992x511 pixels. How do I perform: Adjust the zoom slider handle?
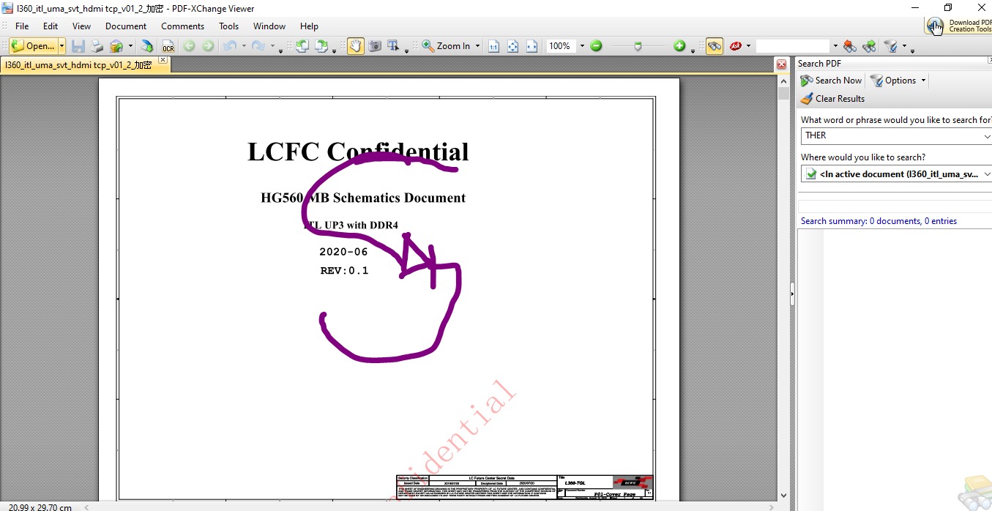pos(638,46)
